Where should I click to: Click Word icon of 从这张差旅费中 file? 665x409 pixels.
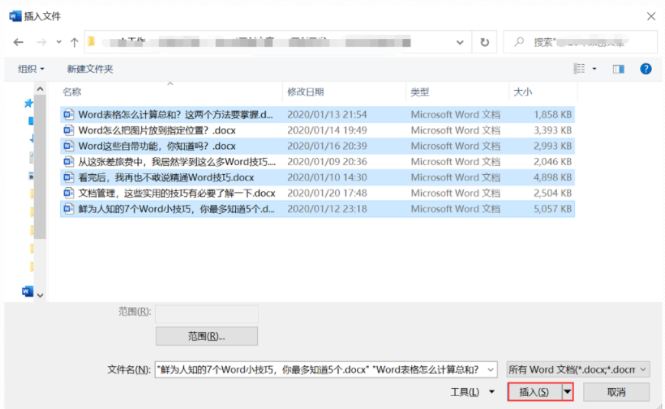(x=68, y=162)
